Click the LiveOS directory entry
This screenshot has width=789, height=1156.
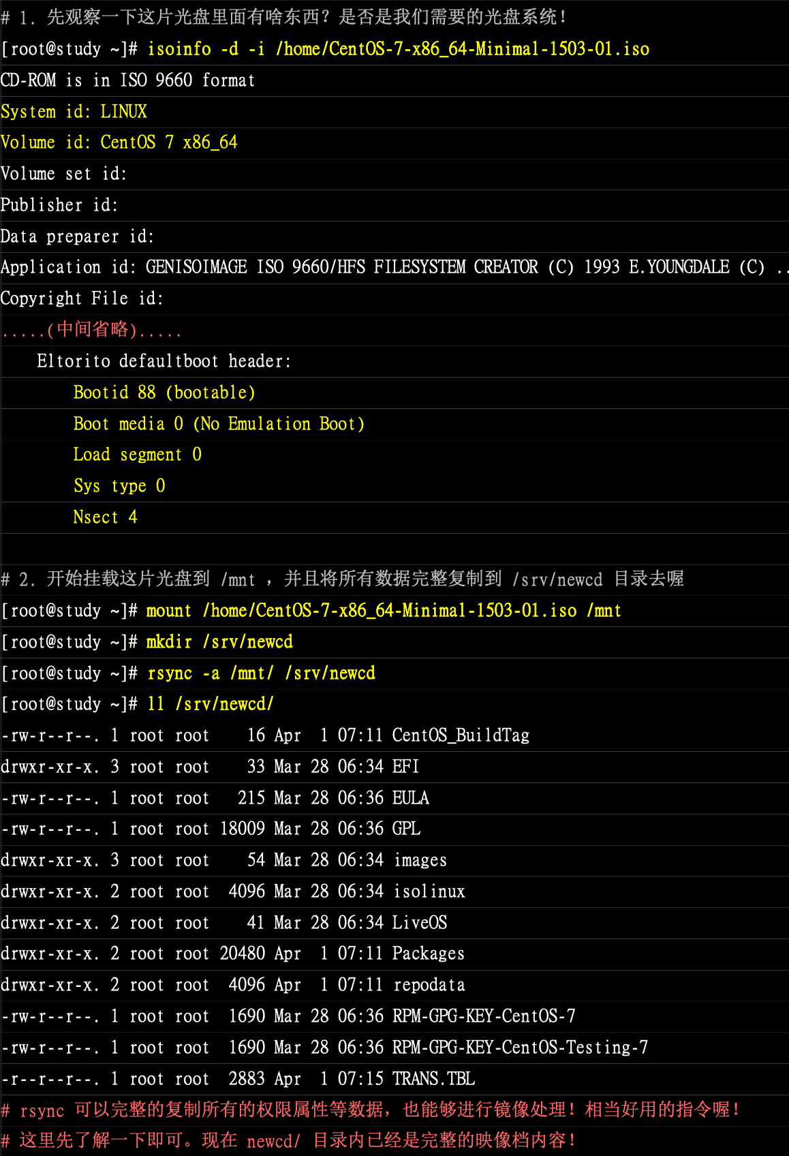pyautogui.click(x=420, y=923)
